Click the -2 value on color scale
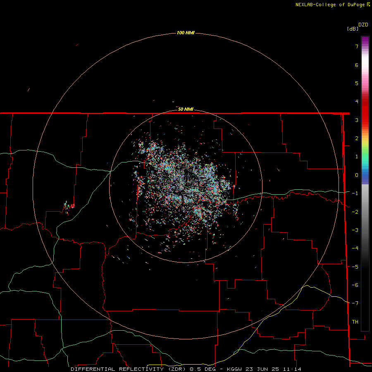Screen dimensions: 372x372 [355, 212]
